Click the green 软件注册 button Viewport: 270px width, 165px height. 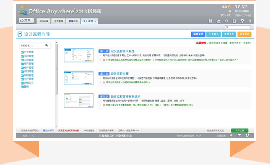pos(240,130)
